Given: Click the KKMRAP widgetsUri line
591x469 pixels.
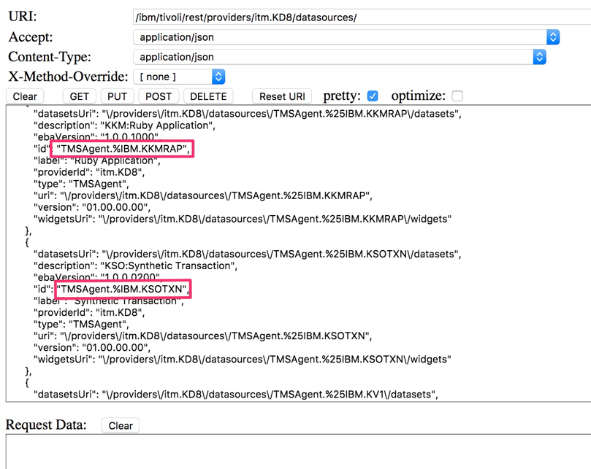Looking at the screenshot, I should [243, 219].
